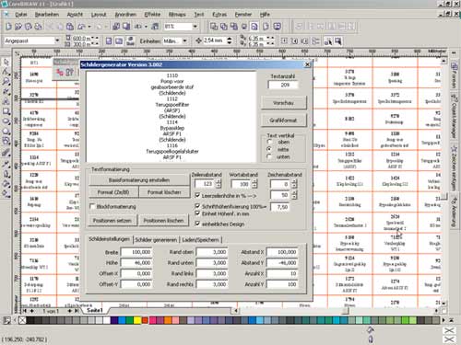
Task: Click the Vorschau button
Action: (x=283, y=103)
